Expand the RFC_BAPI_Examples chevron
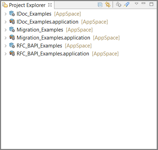This screenshot has height=150, width=158. pos(6,46)
